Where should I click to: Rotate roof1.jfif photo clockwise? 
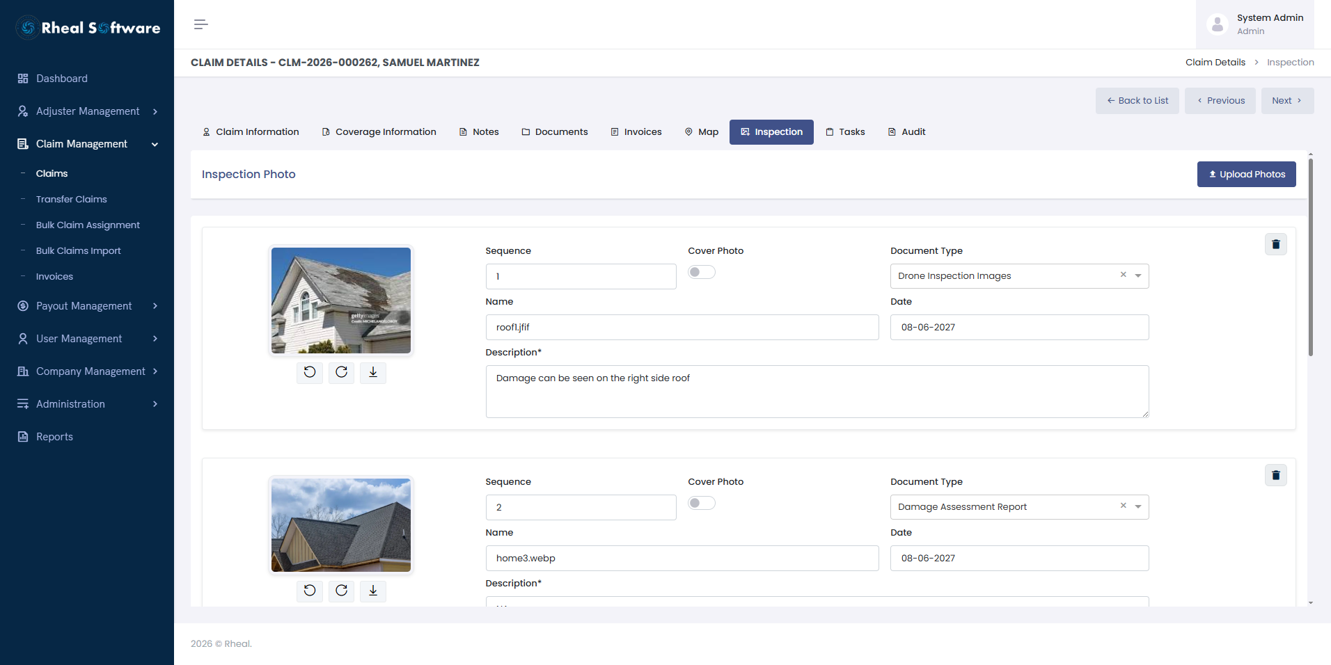[x=341, y=372]
